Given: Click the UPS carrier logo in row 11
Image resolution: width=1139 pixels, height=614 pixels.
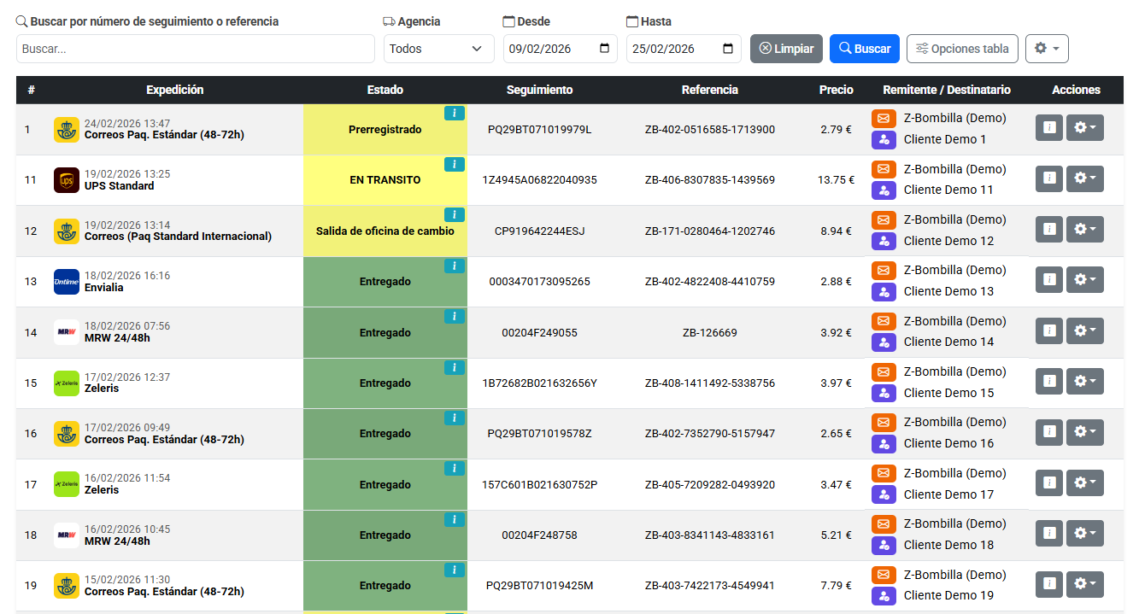Looking at the screenshot, I should pos(67,180).
